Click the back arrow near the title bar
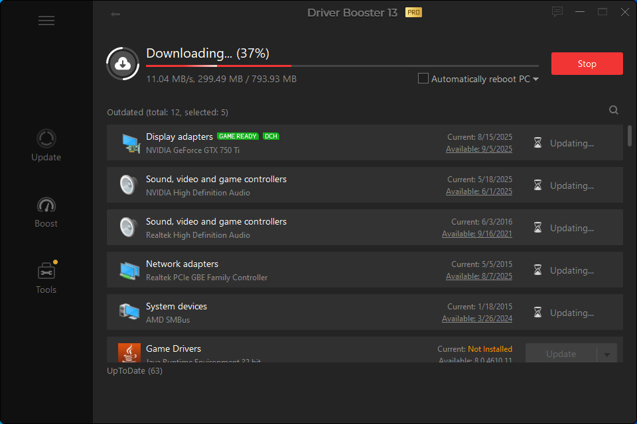 (x=114, y=13)
